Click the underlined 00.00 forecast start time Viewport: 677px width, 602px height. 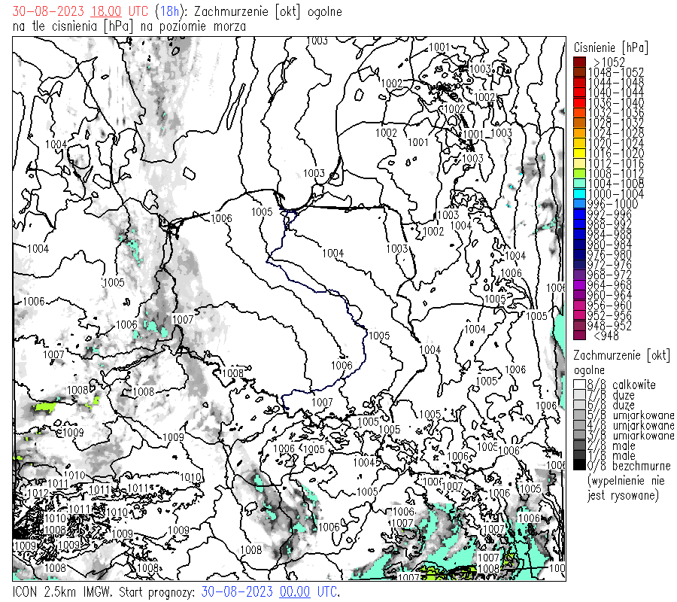(x=295, y=591)
